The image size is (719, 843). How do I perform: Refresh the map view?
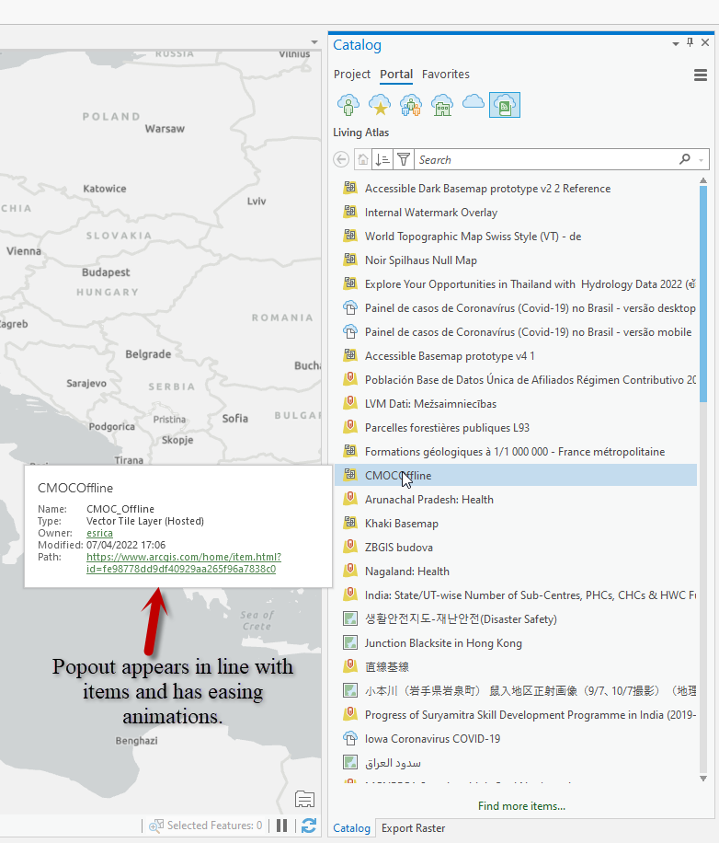click(309, 826)
